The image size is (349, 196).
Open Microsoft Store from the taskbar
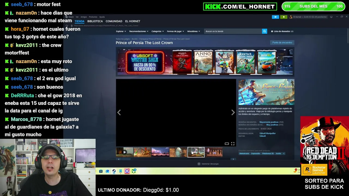101,171
